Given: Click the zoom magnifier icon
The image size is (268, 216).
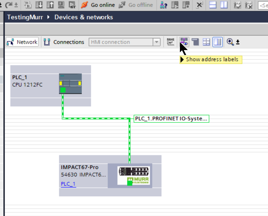Looking at the screenshot, I should tap(230, 42).
